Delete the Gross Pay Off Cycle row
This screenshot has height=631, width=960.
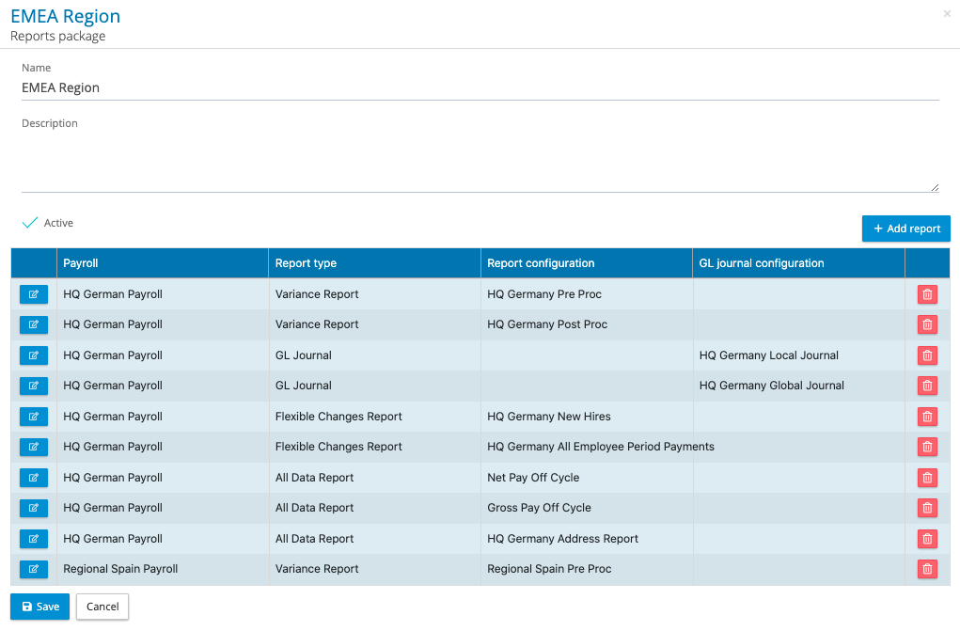[927, 508]
